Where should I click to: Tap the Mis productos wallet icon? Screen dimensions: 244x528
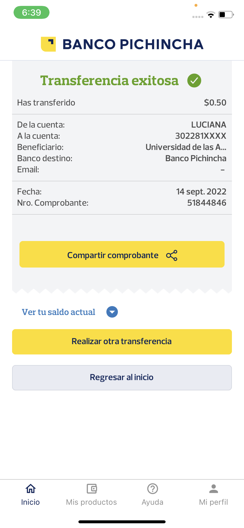tap(92, 489)
